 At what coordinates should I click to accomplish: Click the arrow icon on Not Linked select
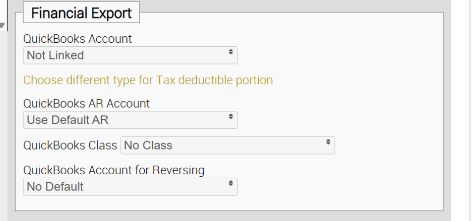tap(230, 52)
